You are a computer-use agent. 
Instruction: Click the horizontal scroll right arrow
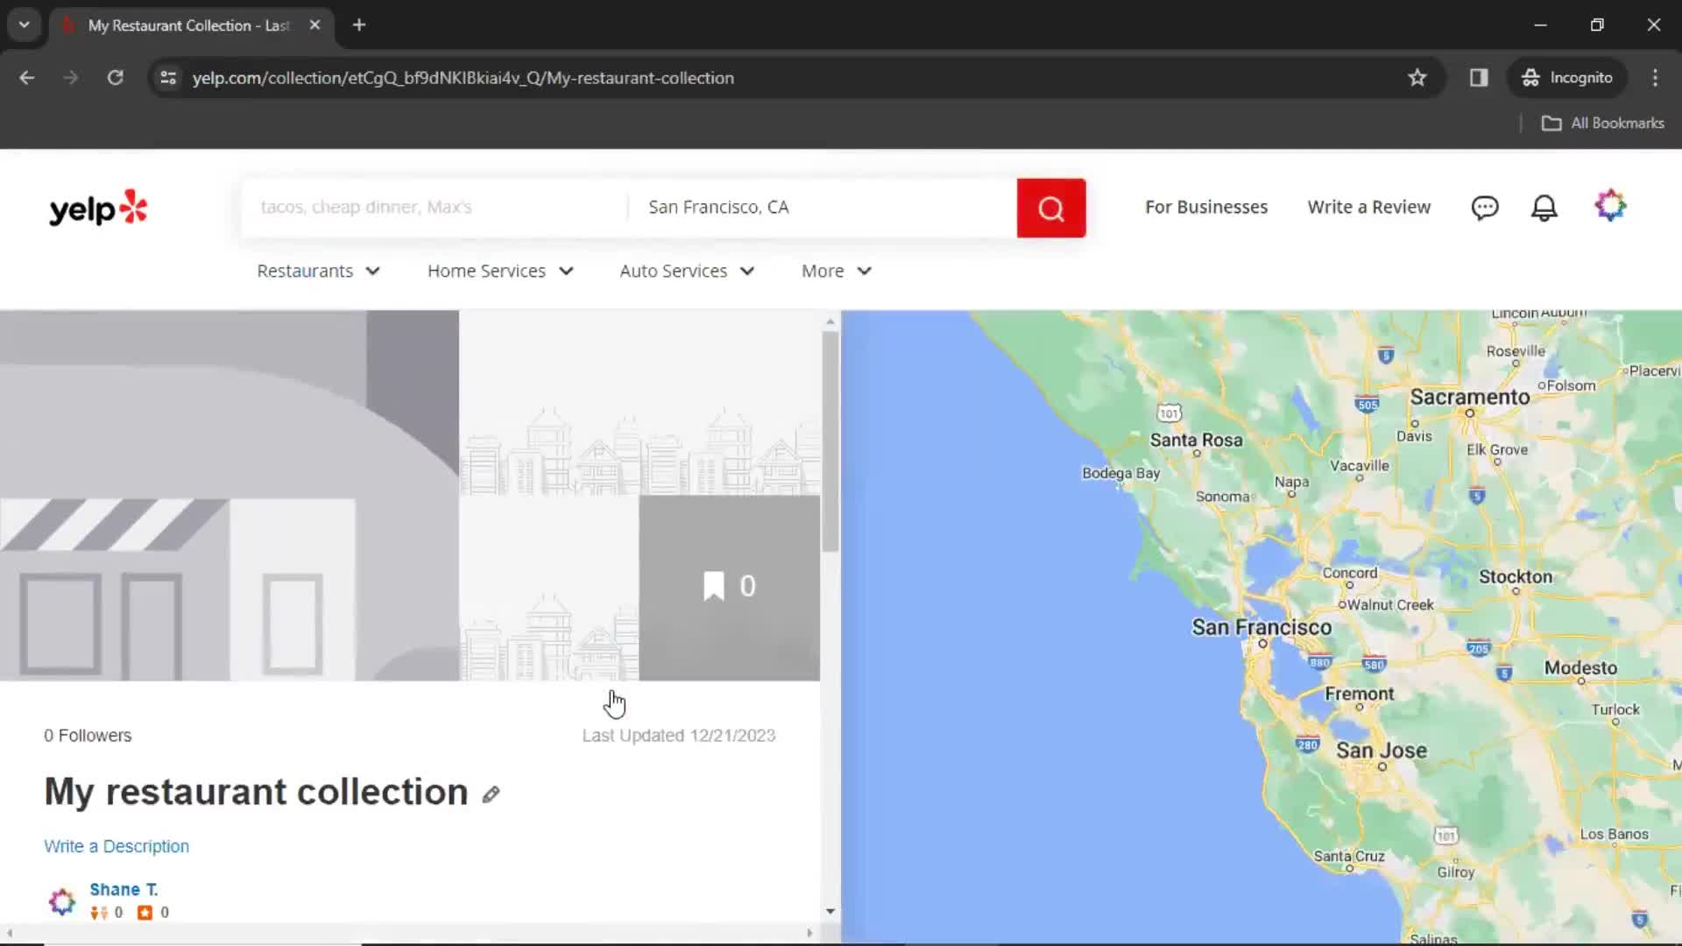(x=809, y=933)
